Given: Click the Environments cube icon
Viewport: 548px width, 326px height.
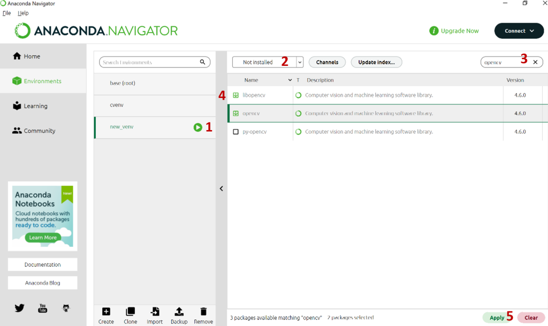Looking at the screenshot, I should click(17, 81).
